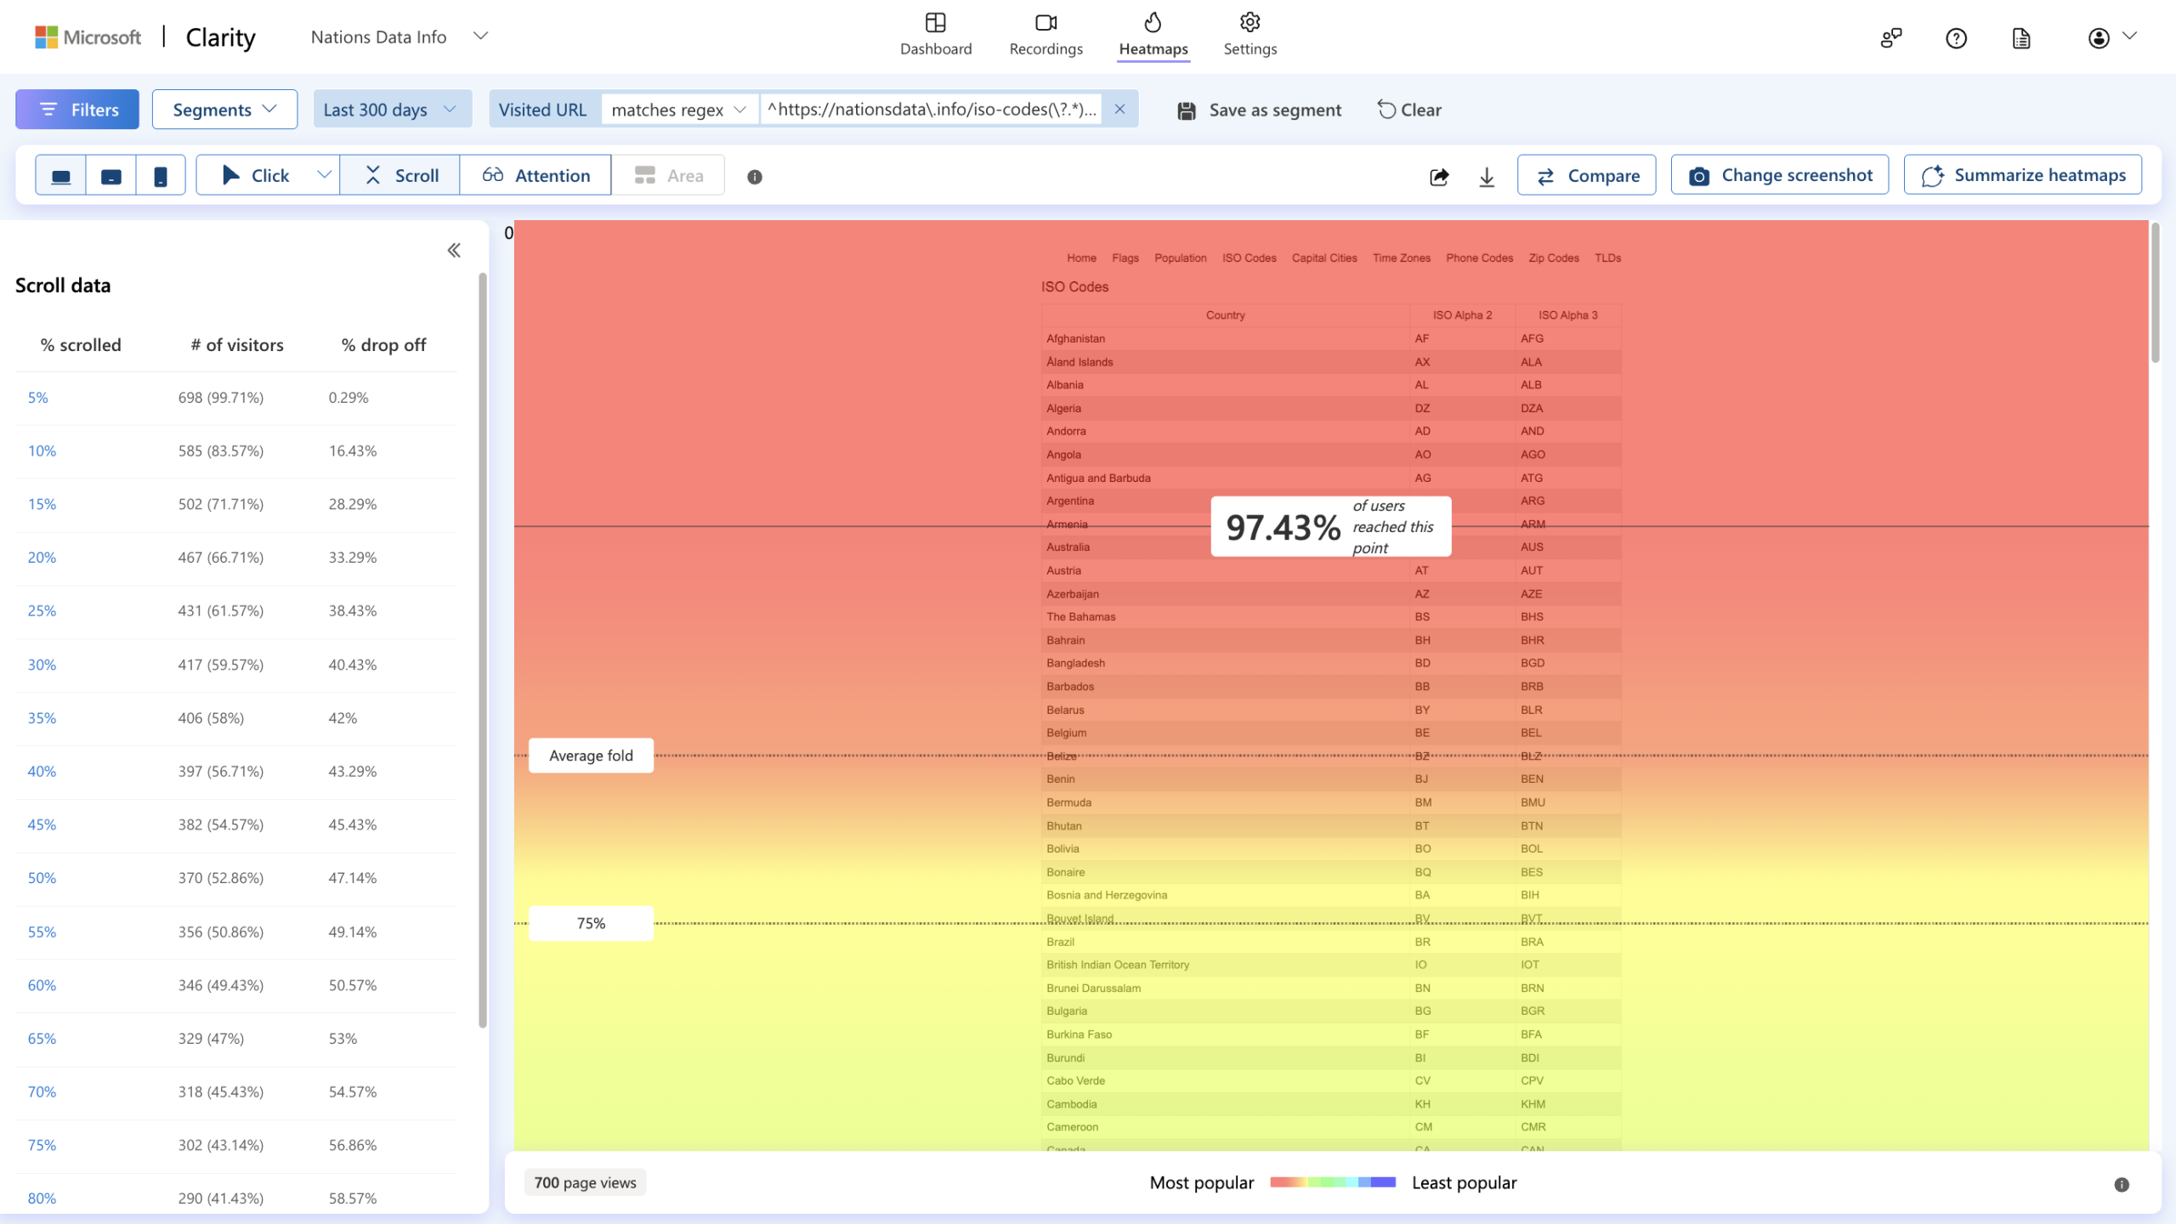Go to the Recordings tab
The image size is (2176, 1224).
1045,34
